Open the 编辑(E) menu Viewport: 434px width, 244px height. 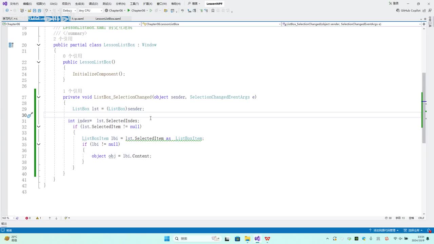pyautogui.click(x=27, y=4)
